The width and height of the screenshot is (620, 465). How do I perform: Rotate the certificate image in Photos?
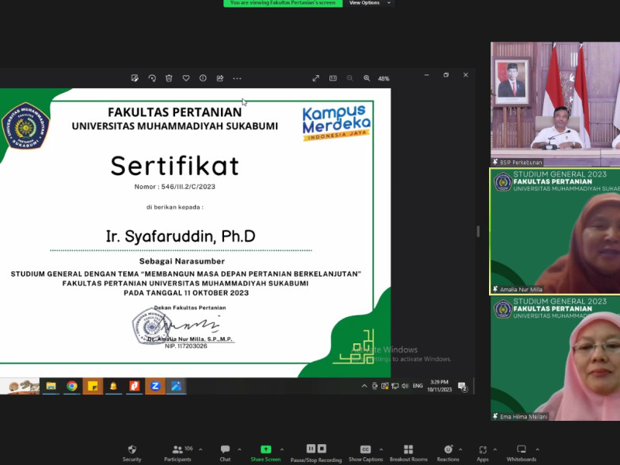(152, 78)
